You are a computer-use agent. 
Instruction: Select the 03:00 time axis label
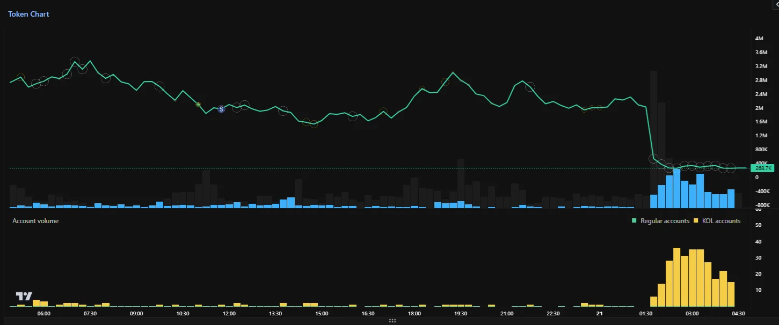click(x=692, y=313)
